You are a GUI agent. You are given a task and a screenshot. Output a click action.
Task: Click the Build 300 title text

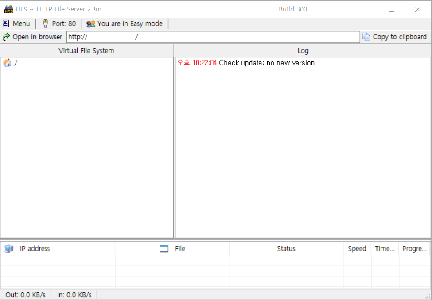[293, 9]
